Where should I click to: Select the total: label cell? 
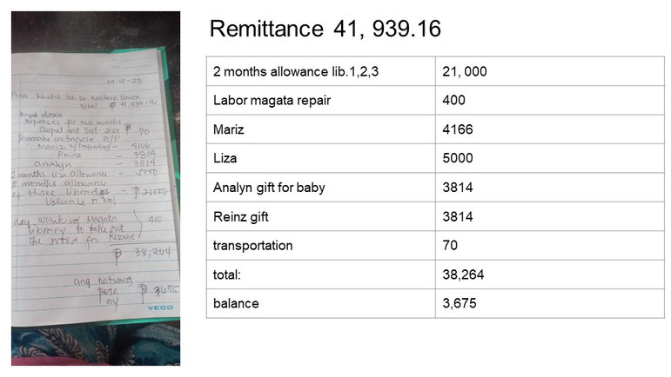321,274
